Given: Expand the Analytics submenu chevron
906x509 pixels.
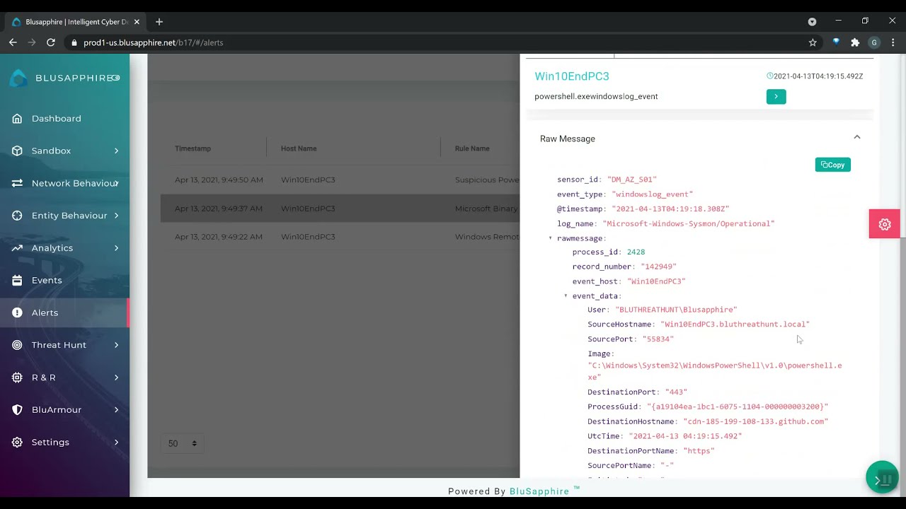Looking at the screenshot, I should [x=116, y=248].
